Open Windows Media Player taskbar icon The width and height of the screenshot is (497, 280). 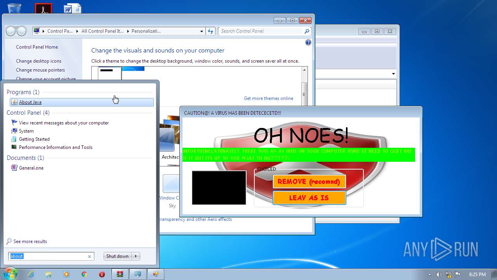[x=66, y=274]
